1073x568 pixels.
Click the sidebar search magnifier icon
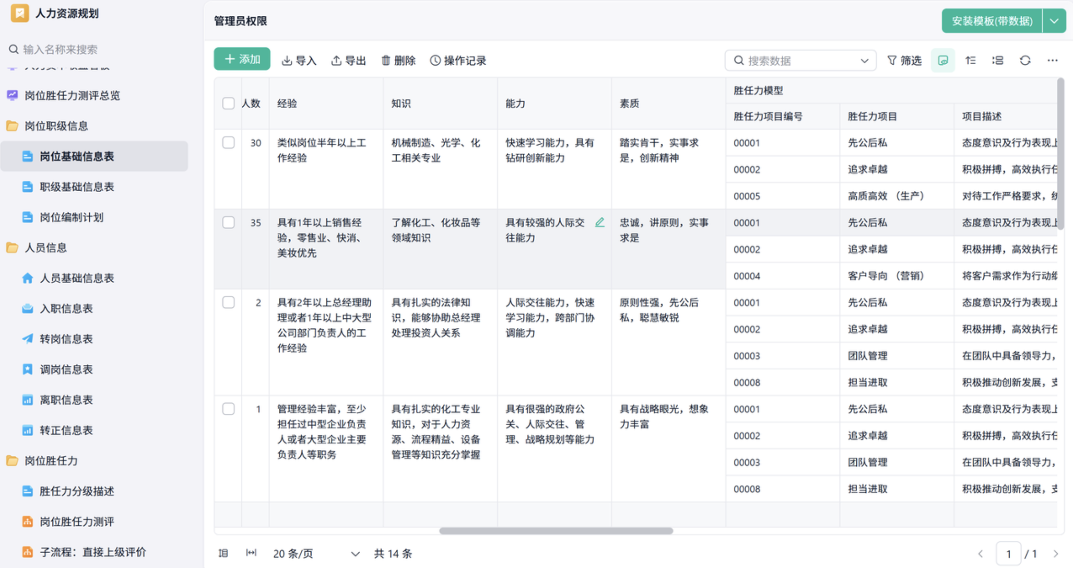click(14, 49)
